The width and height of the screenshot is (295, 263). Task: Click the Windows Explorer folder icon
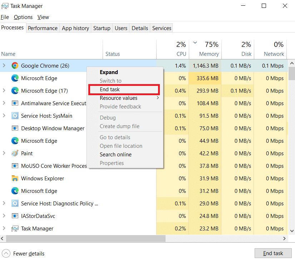tap(15, 178)
